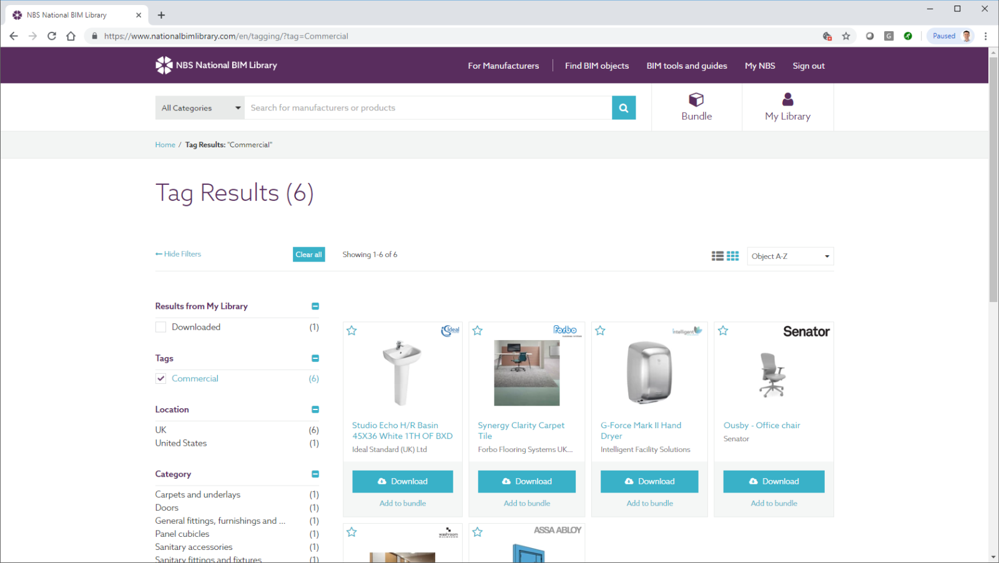Switch to list view layout
This screenshot has width=999, height=563.
pyautogui.click(x=717, y=256)
